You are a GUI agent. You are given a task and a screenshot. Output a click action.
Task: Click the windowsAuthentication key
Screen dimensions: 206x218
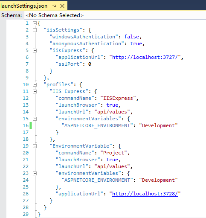(x=84, y=37)
